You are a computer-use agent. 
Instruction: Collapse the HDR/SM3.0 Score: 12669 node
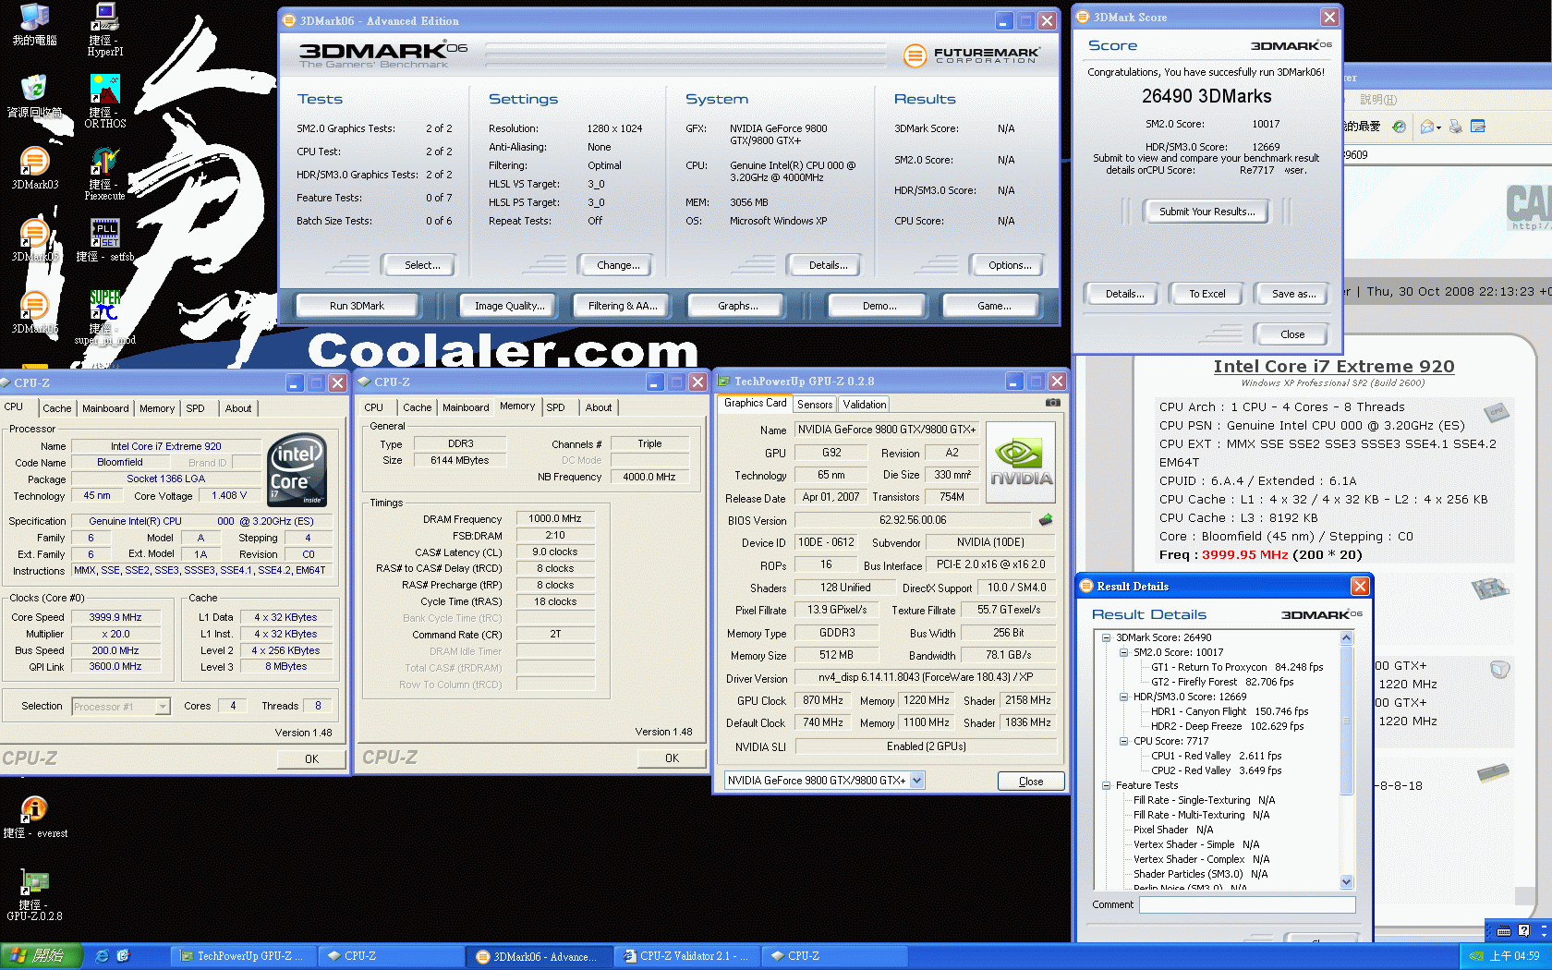pyautogui.click(x=1123, y=697)
